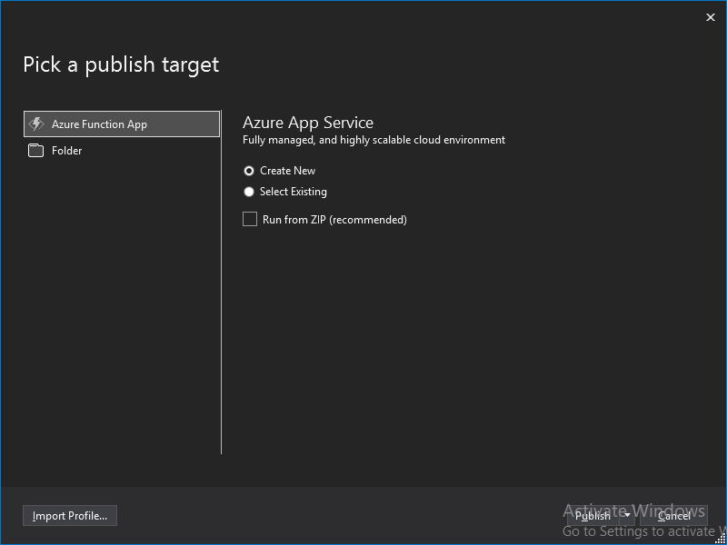
Task: Select Azure Function App publish target
Action: 122,124
